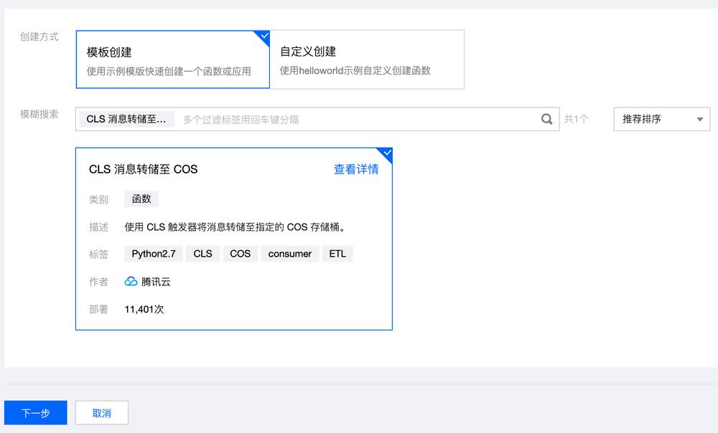Click the COS tag

pyautogui.click(x=240, y=254)
